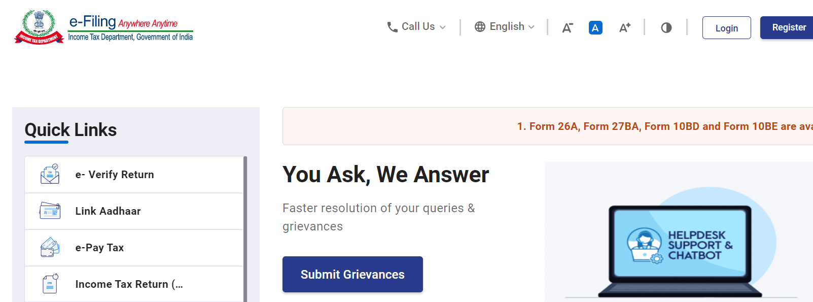Click the increase font size icon

pos(624,28)
